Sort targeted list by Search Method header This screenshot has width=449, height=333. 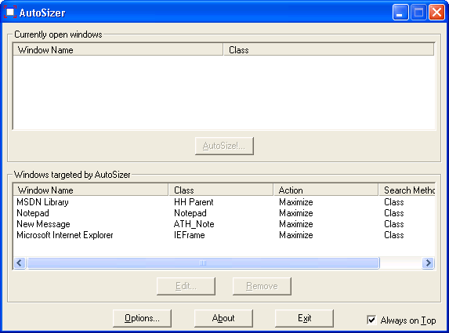407,190
